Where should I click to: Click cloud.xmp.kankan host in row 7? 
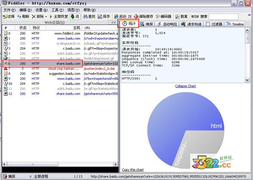(63, 69)
